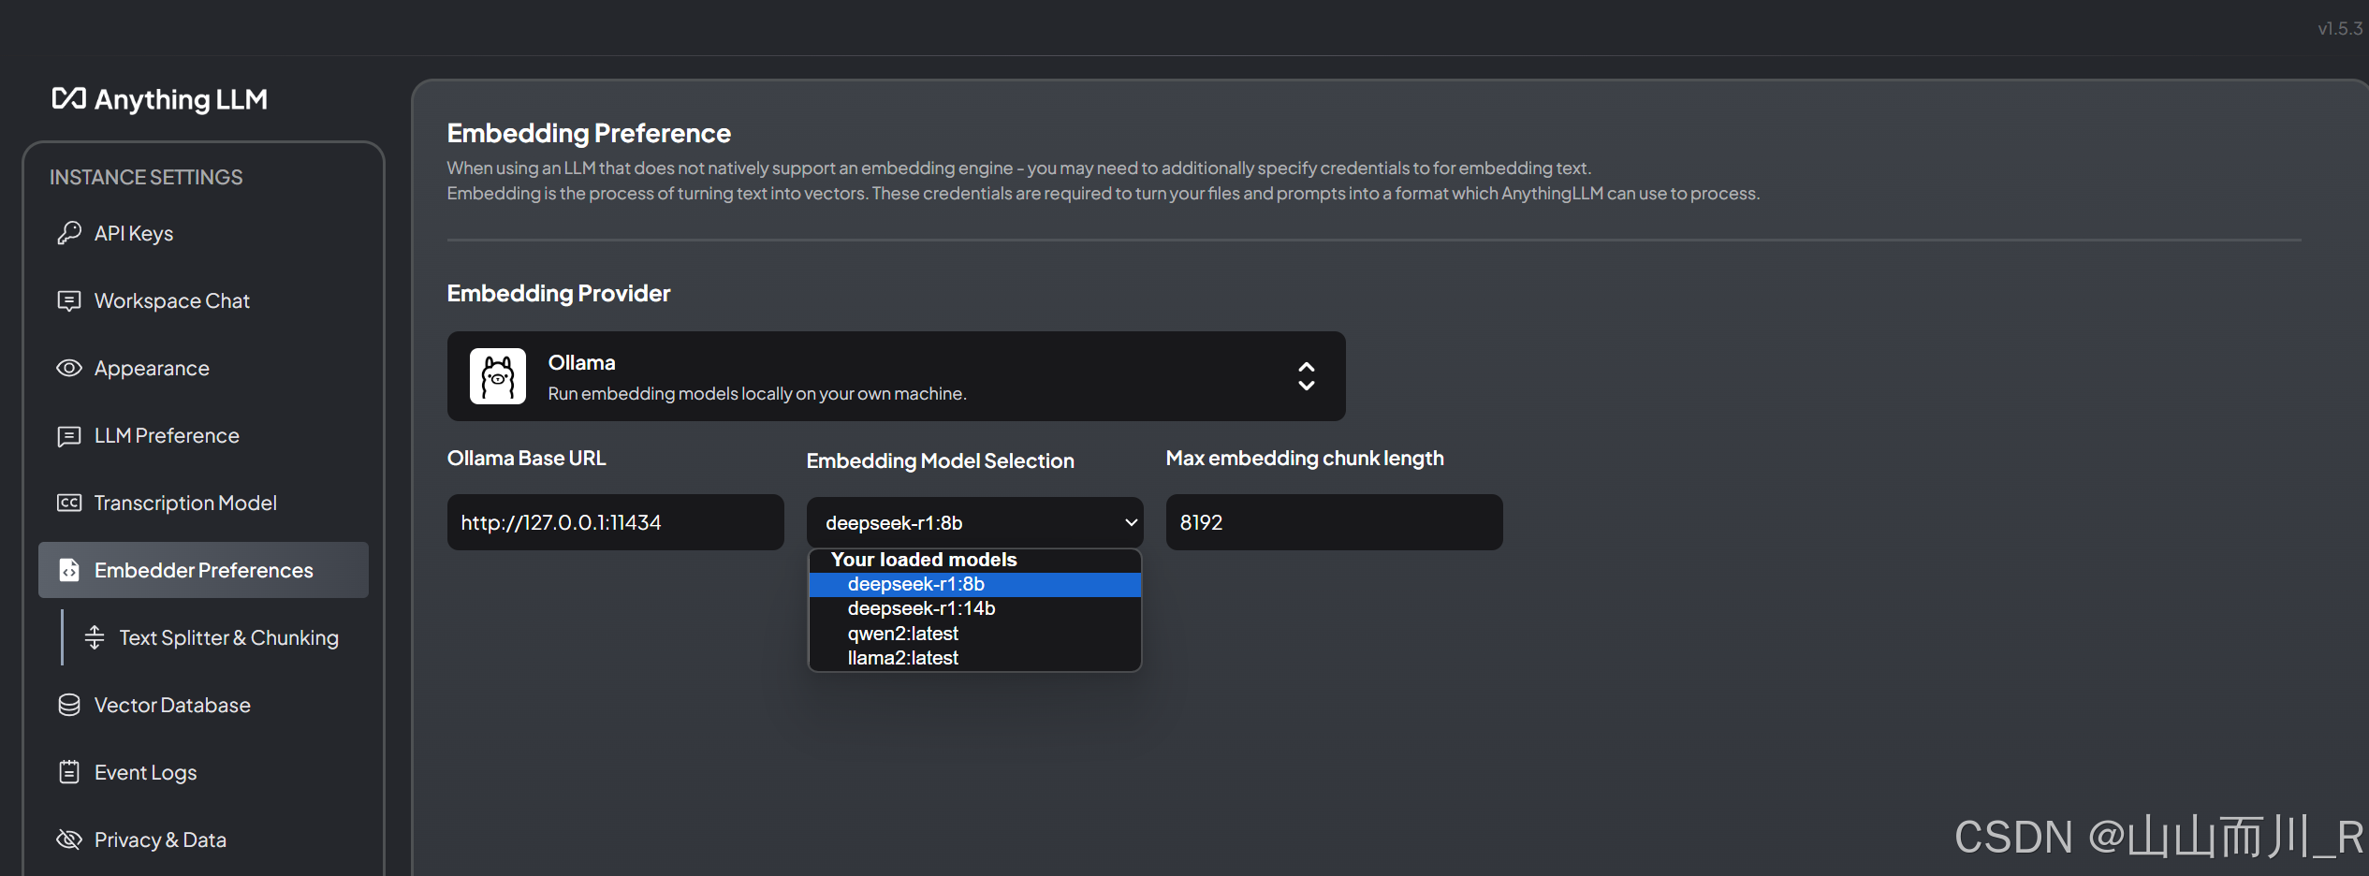This screenshot has width=2369, height=876.
Task: Click the INSTANCE SETTINGS label
Action: click(146, 177)
